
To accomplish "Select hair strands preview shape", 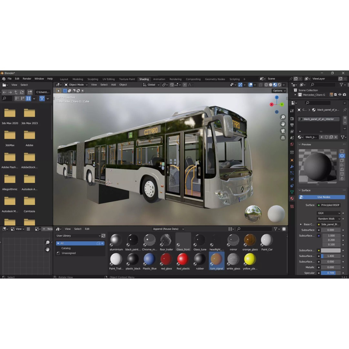I will pyautogui.click(x=342, y=165).
